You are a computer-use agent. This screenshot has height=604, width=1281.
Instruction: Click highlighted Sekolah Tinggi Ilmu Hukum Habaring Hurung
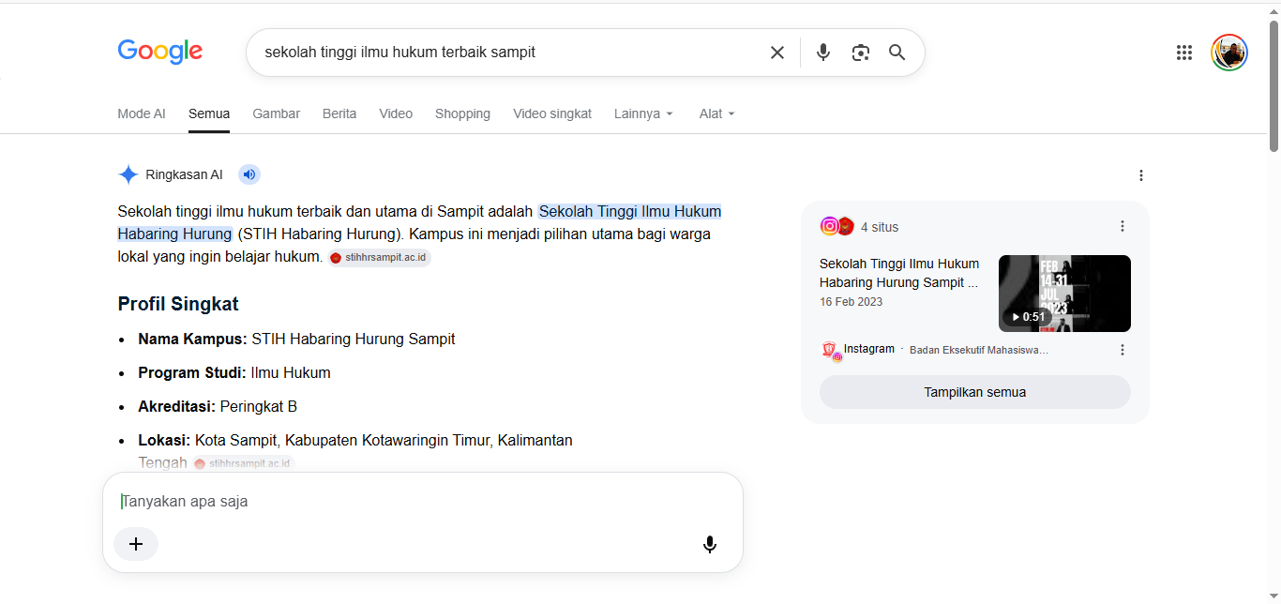point(419,222)
